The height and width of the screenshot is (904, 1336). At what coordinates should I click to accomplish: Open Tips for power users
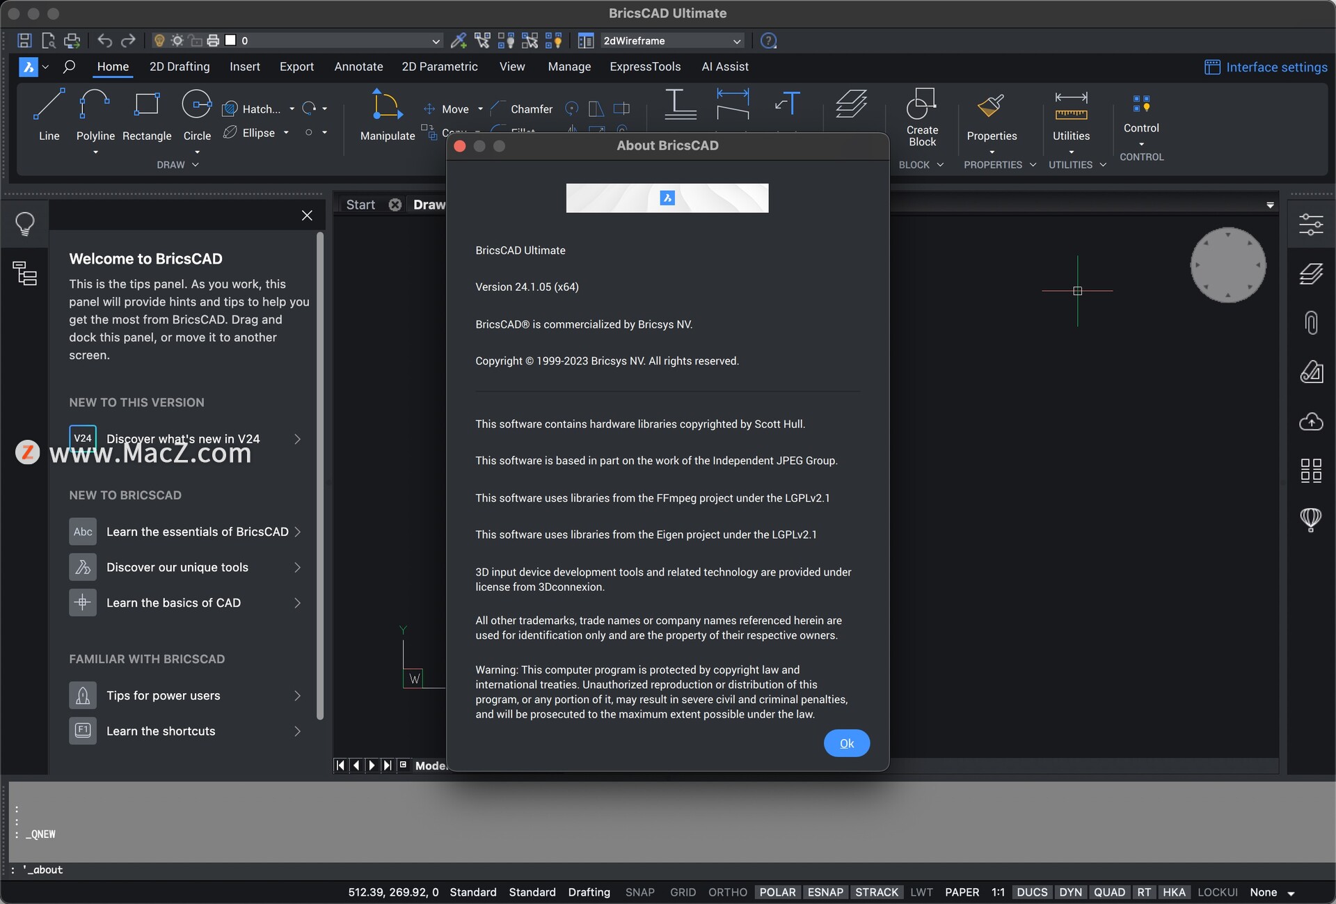(186, 695)
